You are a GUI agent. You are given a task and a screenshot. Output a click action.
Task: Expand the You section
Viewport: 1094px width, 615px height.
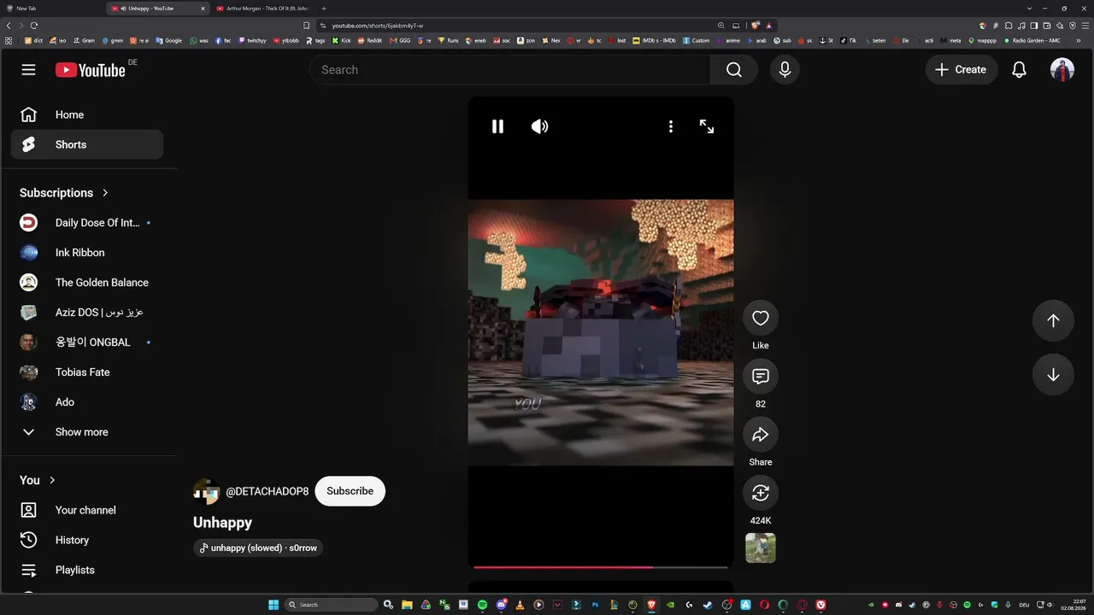[x=38, y=480]
